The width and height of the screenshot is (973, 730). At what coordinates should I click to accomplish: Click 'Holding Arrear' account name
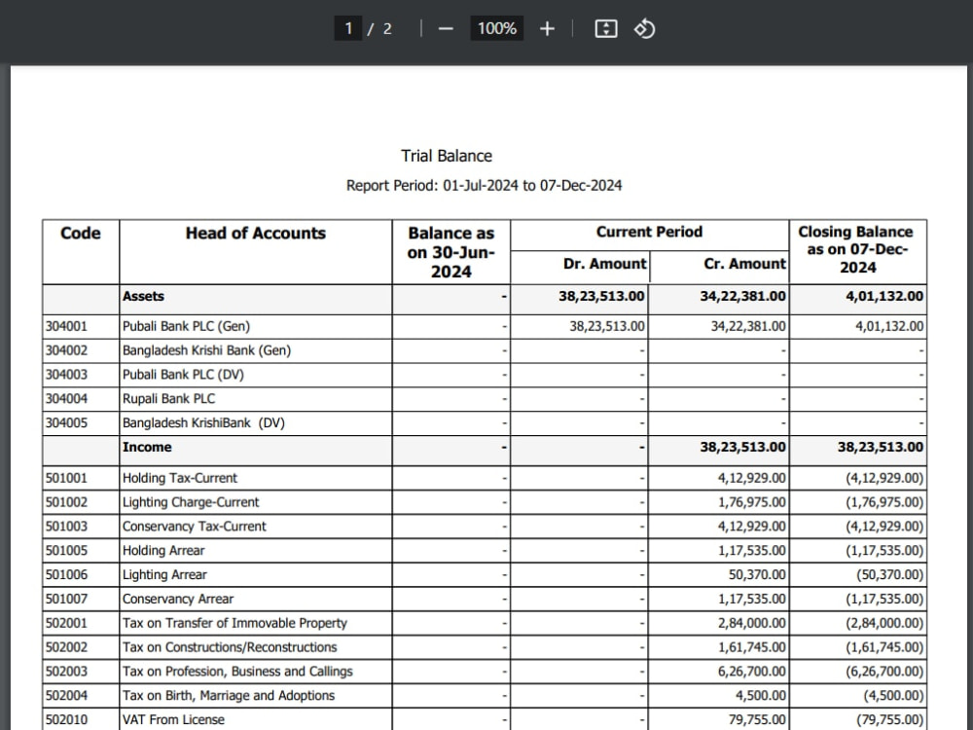[x=163, y=551]
